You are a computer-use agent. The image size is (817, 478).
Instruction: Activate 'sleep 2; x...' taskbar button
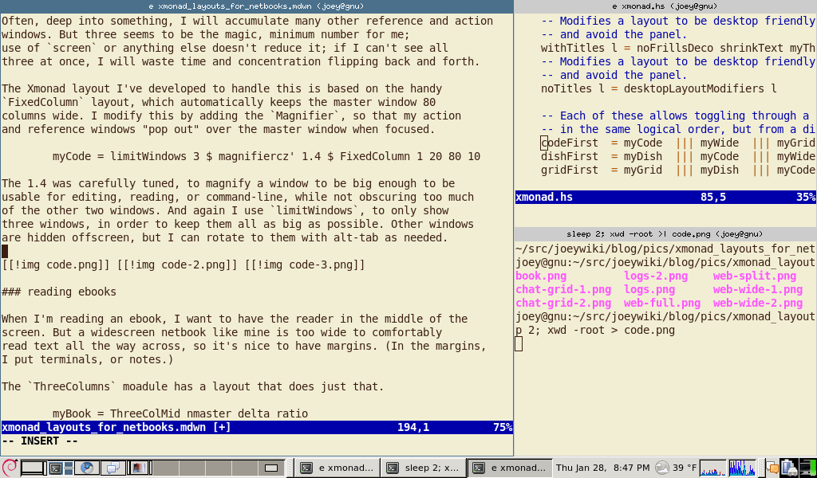424,468
